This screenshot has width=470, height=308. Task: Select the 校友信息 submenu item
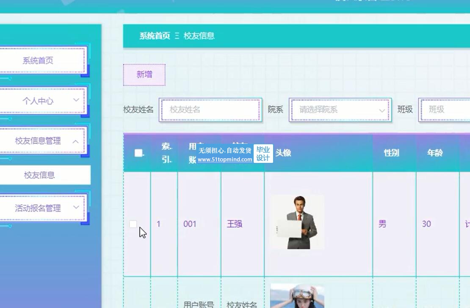pos(45,175)
